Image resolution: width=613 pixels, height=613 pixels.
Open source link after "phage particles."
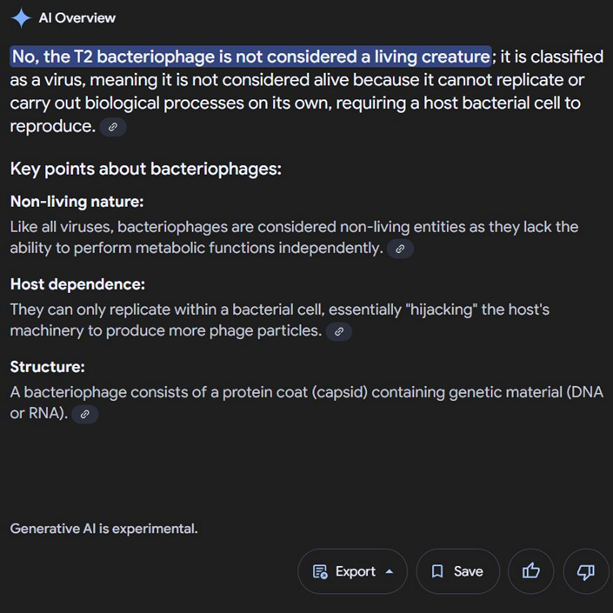339,331
